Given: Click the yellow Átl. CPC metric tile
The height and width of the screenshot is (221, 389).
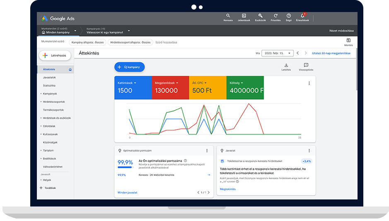Looking at the screenshot, I should click(x=208, y=87).
